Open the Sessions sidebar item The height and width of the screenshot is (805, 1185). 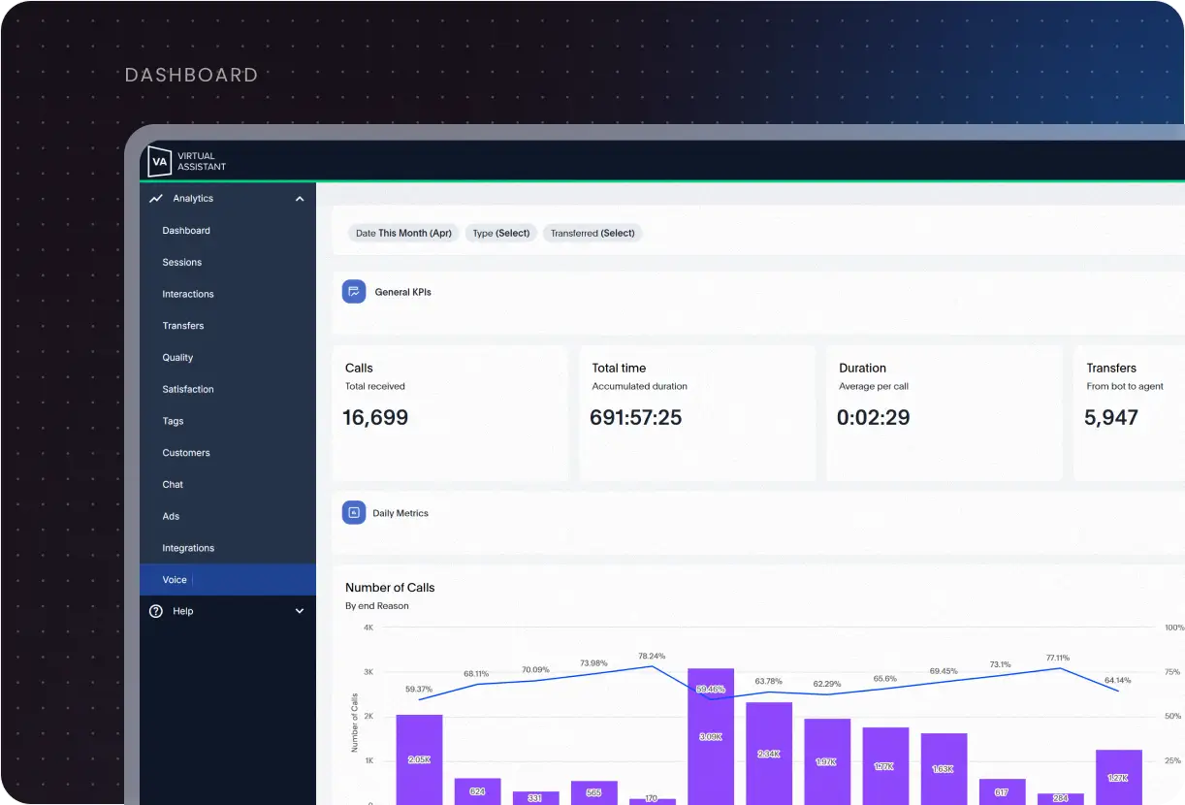[x=182, y=263]
